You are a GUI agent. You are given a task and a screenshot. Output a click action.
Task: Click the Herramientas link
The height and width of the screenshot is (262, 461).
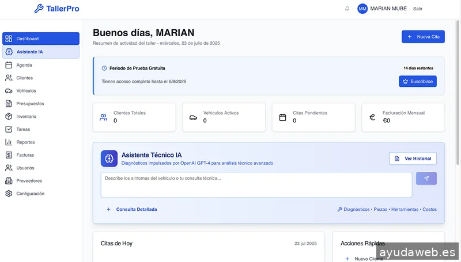click(x=405, y=209)
